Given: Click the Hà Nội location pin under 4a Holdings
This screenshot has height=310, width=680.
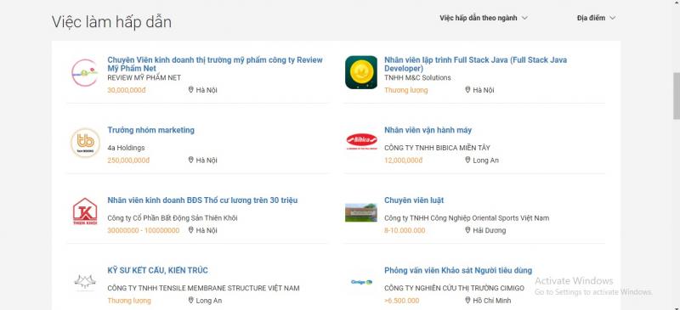Looking at the screenshot, I should 190,160.
